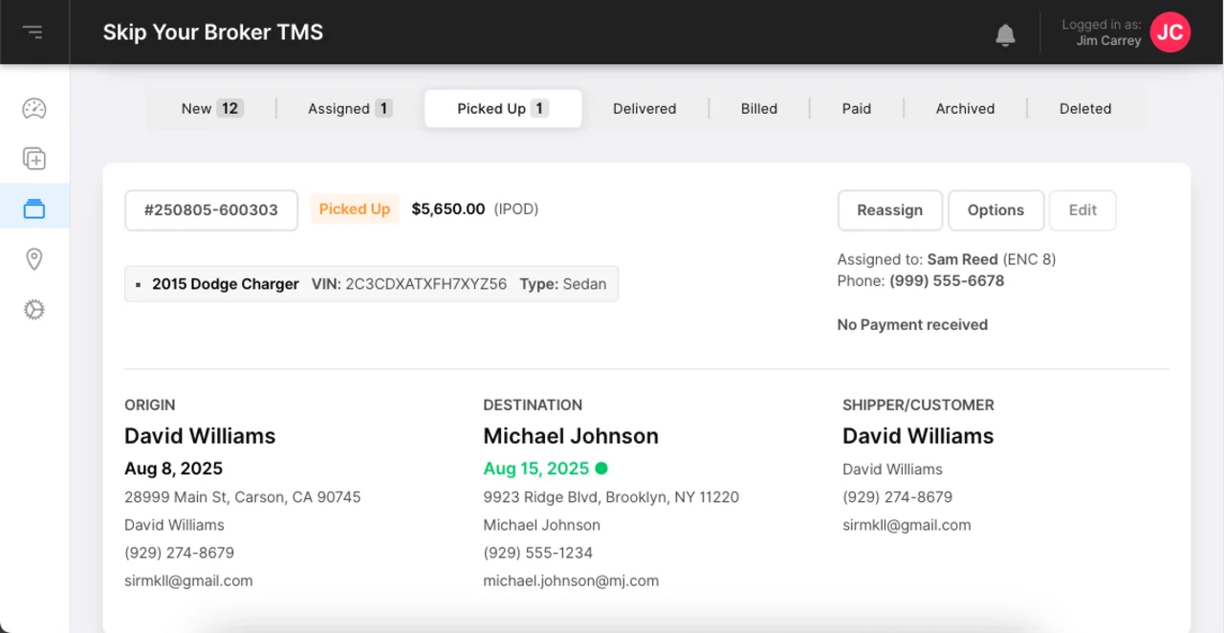The image size is (1224, 633).
Task: Switch to the Delivered tab
Action: (x=645, y=108)
